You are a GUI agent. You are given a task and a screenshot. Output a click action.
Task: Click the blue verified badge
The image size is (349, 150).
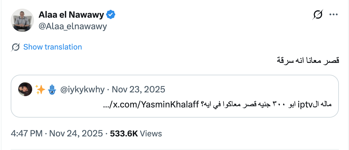(x=111, y=14)
